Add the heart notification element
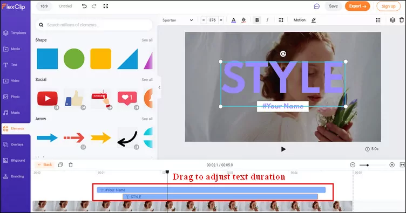Viewport: 406px width, 213px height. coord(127,98)
